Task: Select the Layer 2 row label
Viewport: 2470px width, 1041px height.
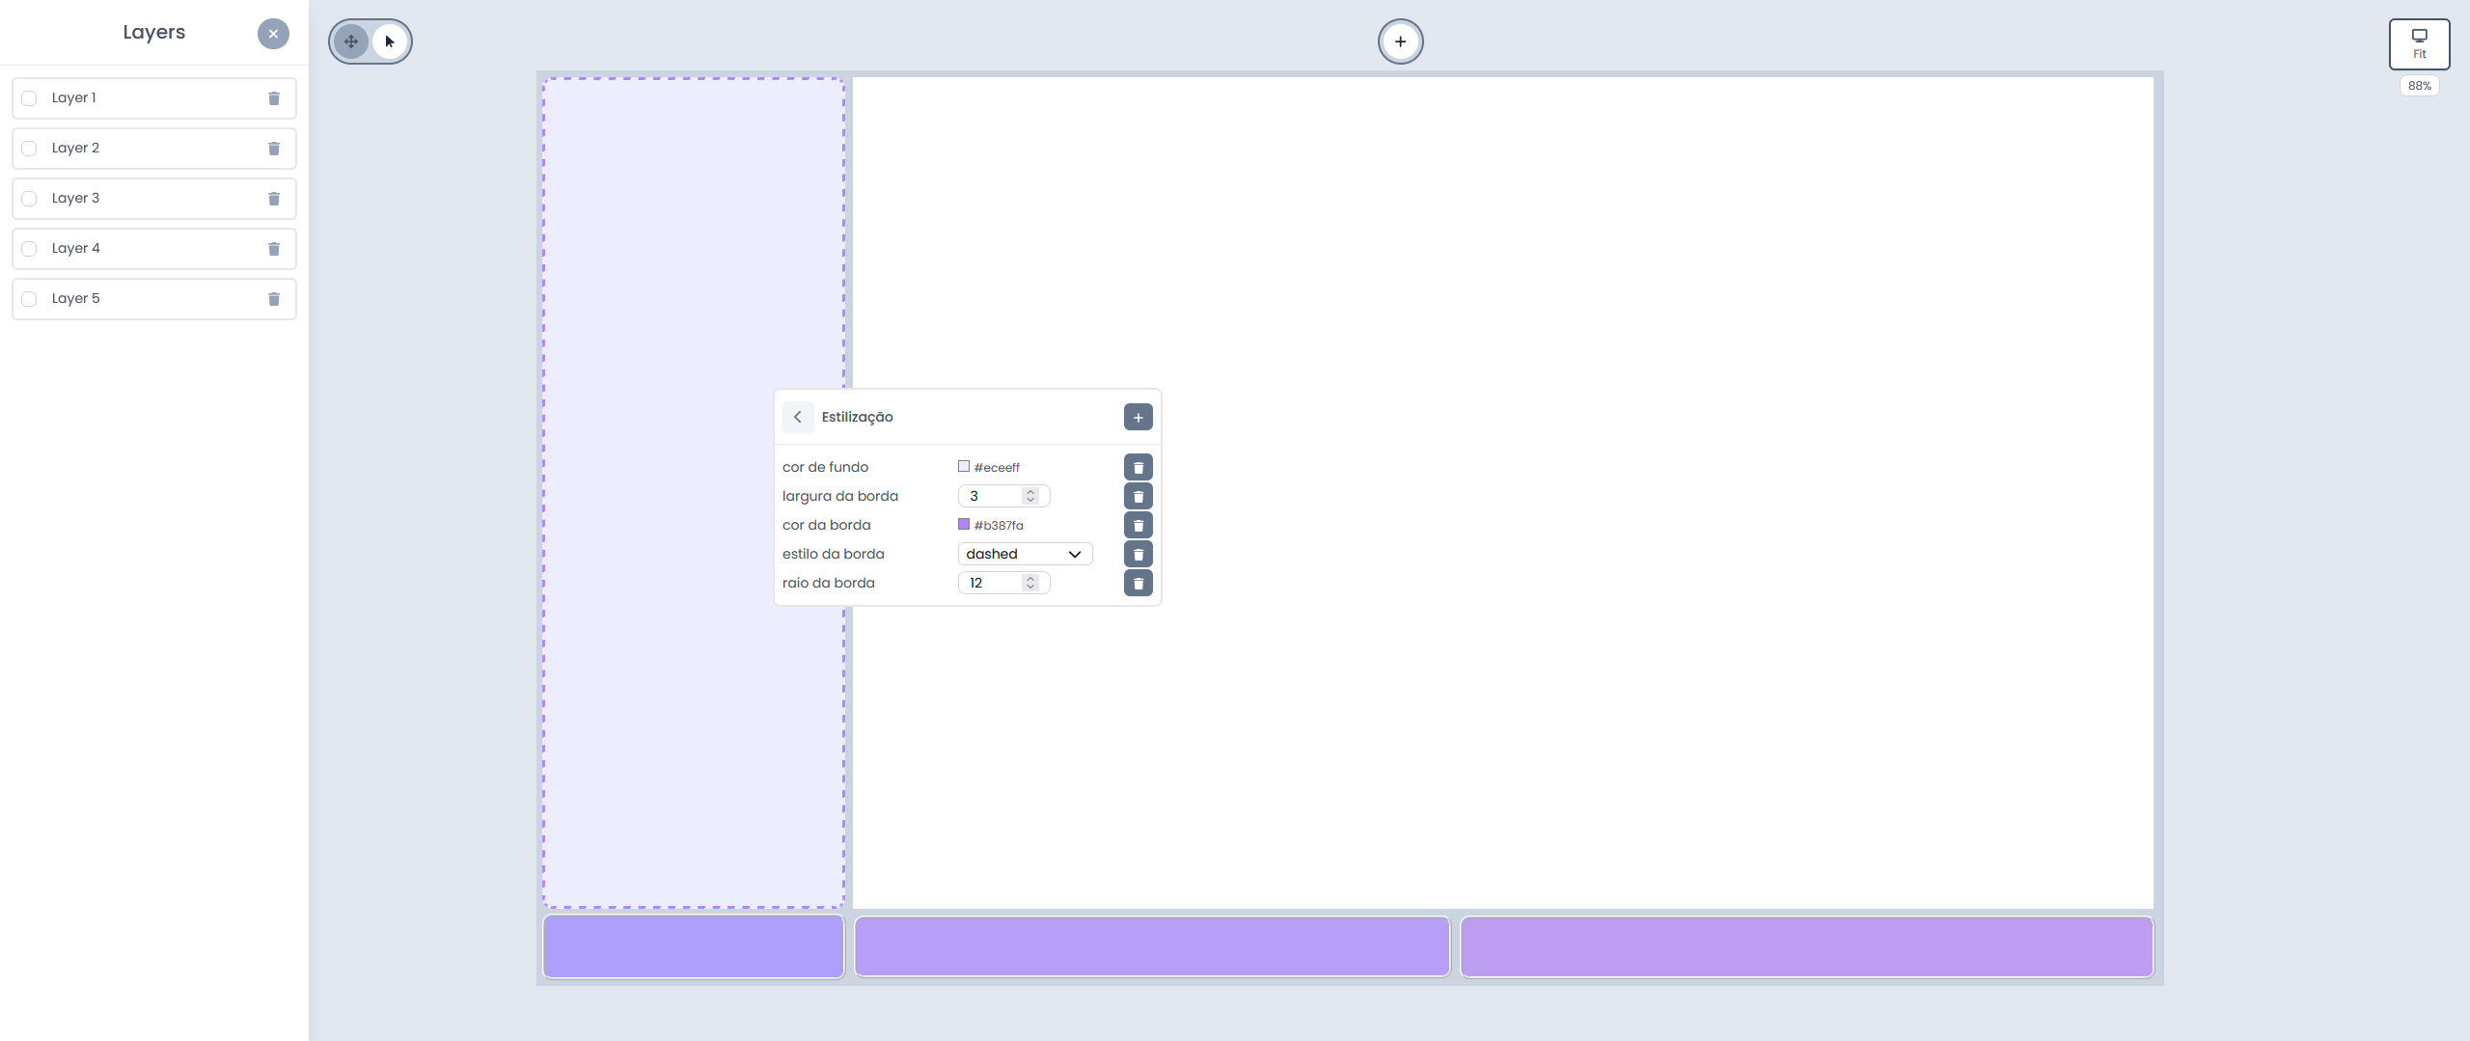Action: click(75, 148)
